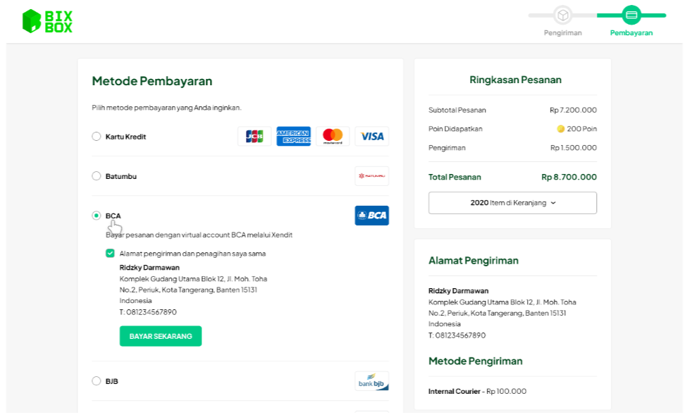Click the BIXBOX logo
Image resolution: width=687 pixels, height=415 pixels.
click(47, 21)
